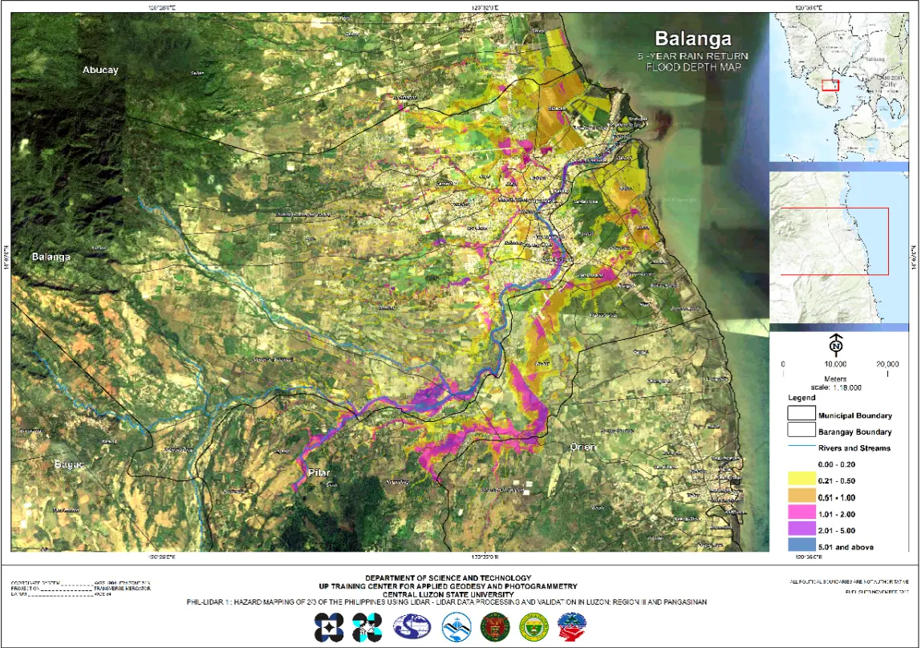Click the Luzon overview inset map

[x=842, y=87]
